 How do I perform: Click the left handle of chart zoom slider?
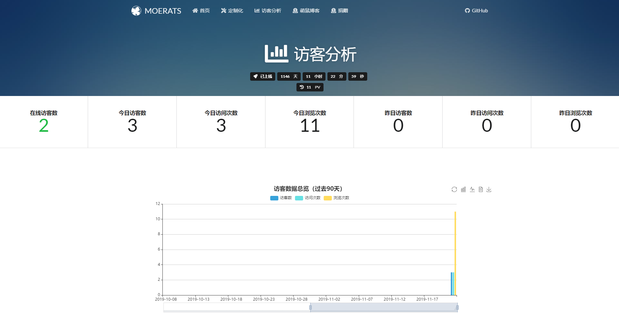[x=310, y=307]
